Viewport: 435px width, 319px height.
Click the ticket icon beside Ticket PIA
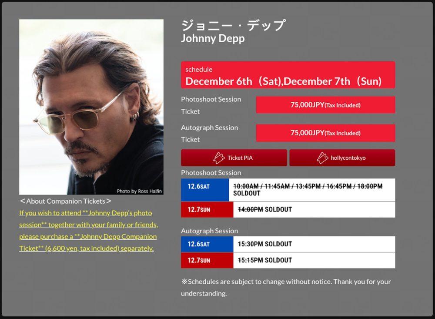219,158
